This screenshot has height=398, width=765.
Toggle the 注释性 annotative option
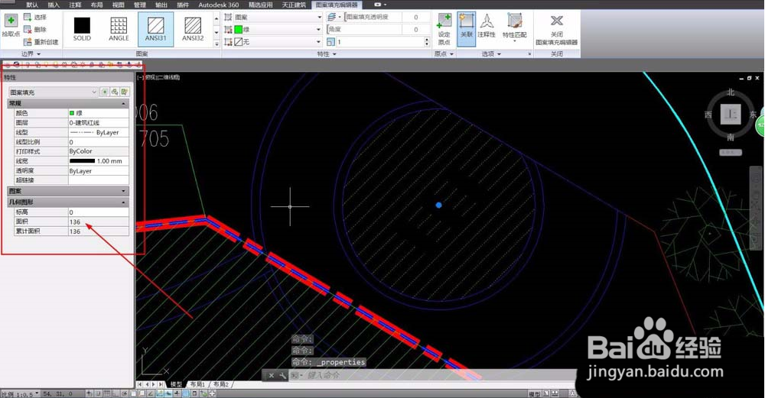click(487, 26)
